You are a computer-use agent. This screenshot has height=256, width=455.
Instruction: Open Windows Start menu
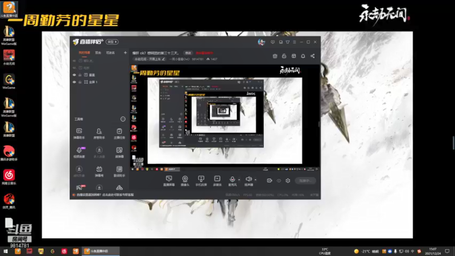(x=6, y=251)
